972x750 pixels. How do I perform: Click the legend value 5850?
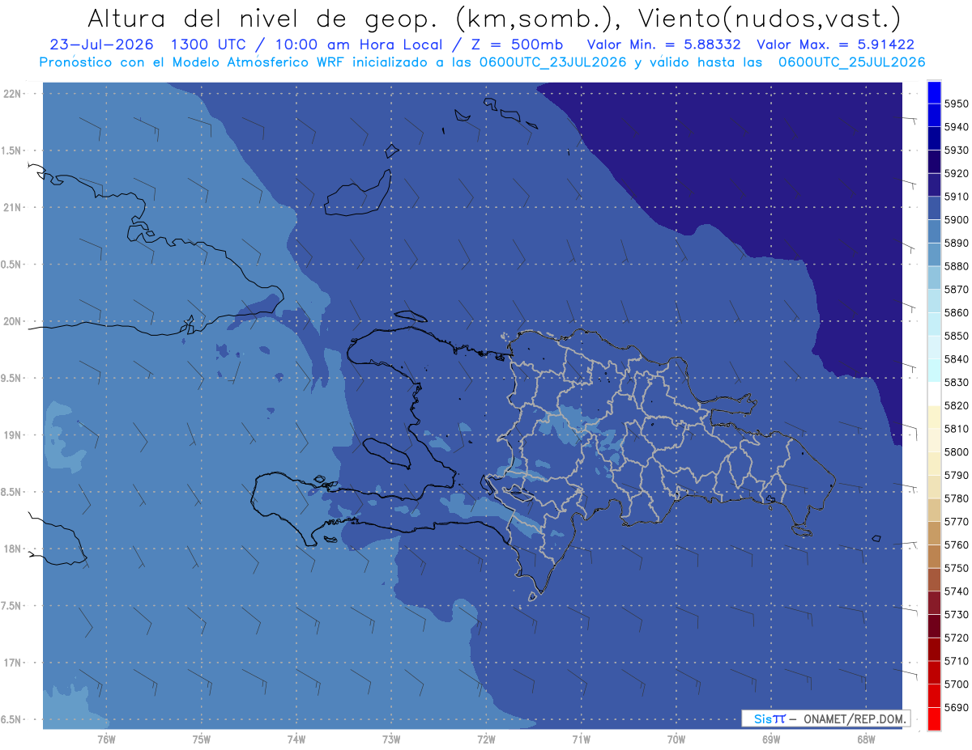[x=956, y=336]
